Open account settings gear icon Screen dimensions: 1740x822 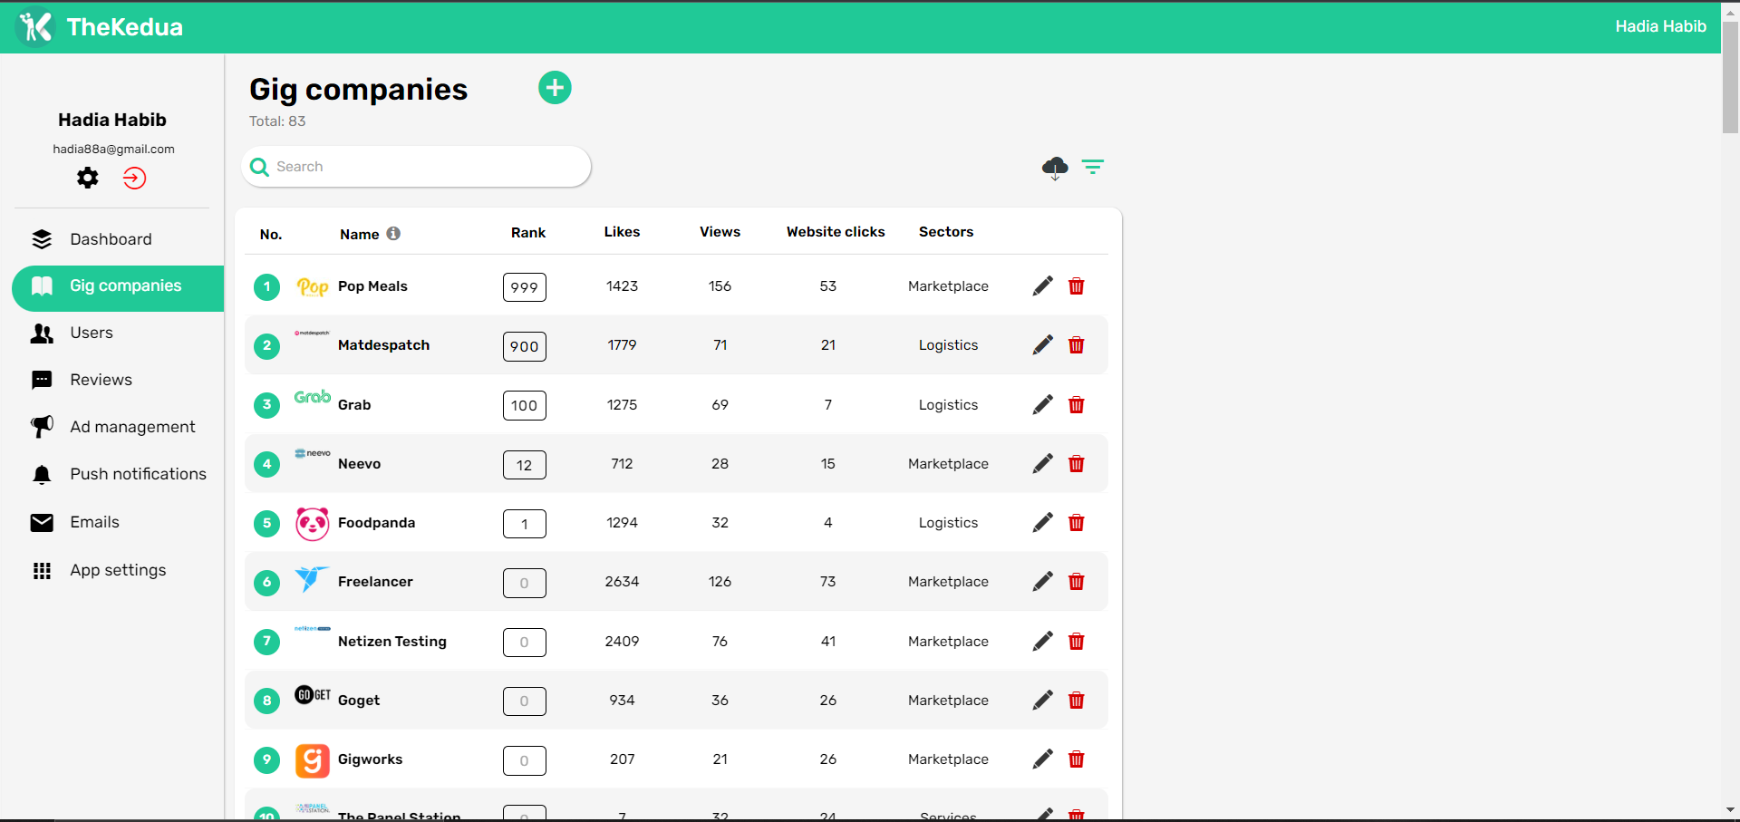point(88,178)
